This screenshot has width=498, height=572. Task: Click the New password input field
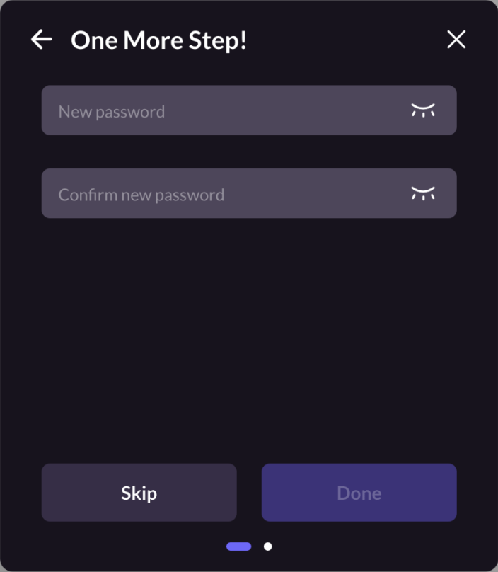[219, 110]
